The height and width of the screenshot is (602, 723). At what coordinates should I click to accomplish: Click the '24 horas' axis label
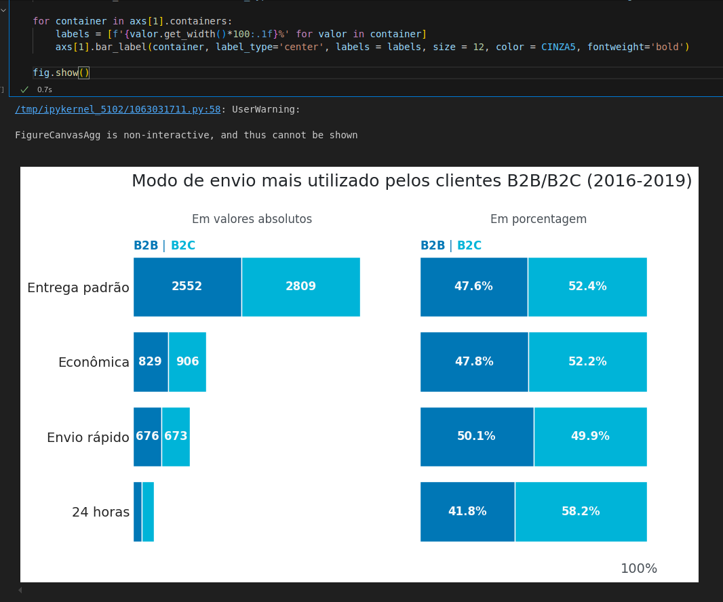(x=100, y=512)
